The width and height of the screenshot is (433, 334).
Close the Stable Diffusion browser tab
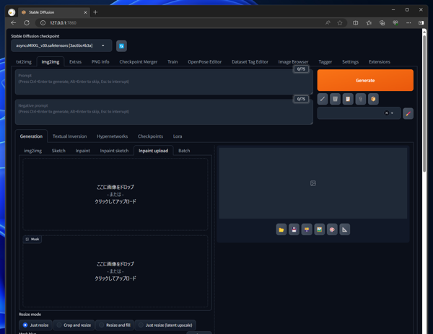(x=85, y=12)
